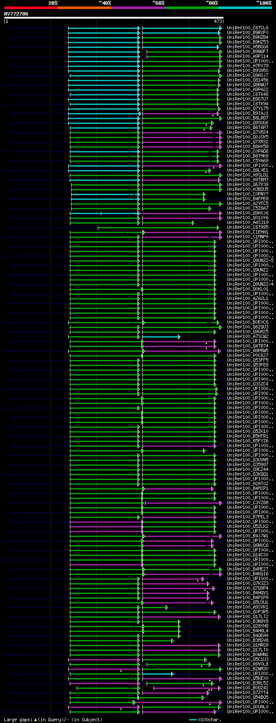Select the UniRef100_B0E0C6 label
Image resolution: width=276 pixels, height=723 pixels.
click(248, 322)
